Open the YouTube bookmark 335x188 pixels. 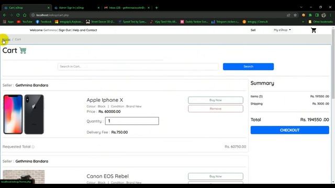[x=25, y=22]
